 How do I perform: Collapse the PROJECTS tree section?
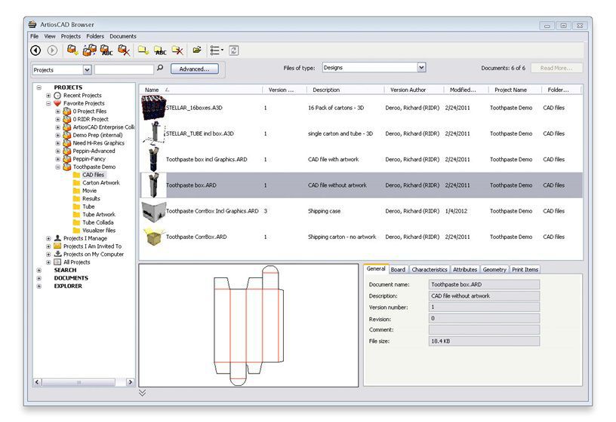(39, 87)
